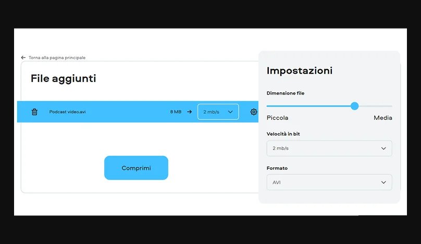Open settings via the gear icon

pyautogui.click(x=254, y=112)
